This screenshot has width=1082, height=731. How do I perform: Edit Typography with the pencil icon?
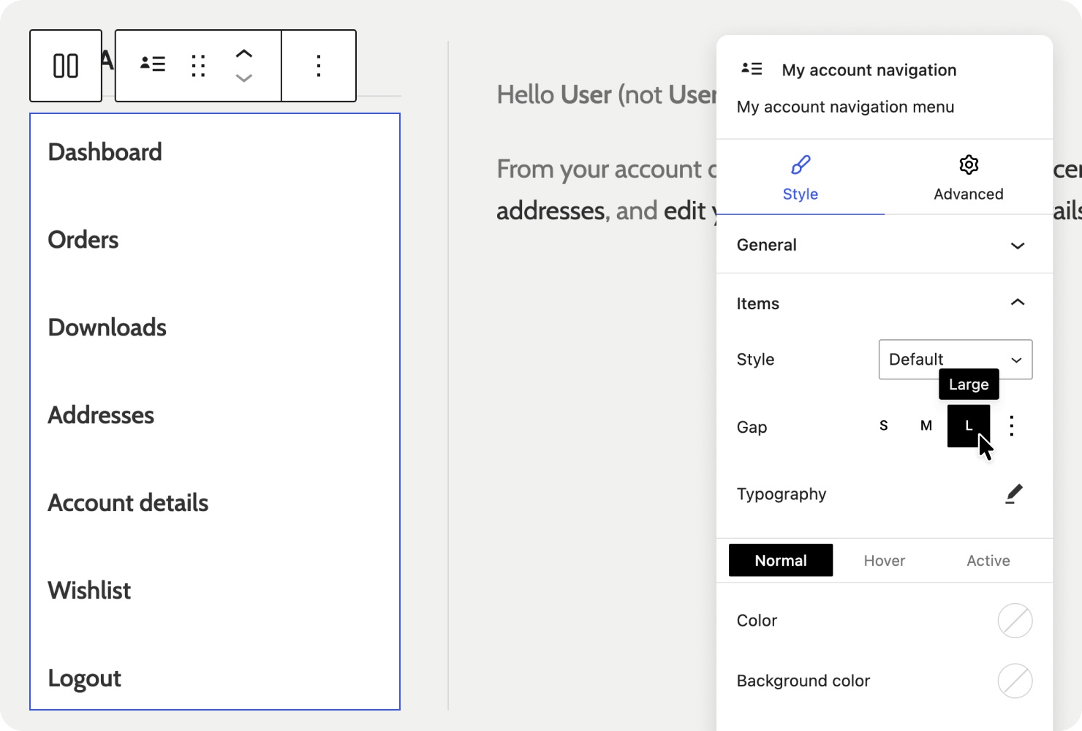point(1014,494)
